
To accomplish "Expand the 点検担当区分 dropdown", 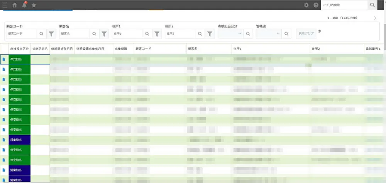I will (x=230, y=34).
